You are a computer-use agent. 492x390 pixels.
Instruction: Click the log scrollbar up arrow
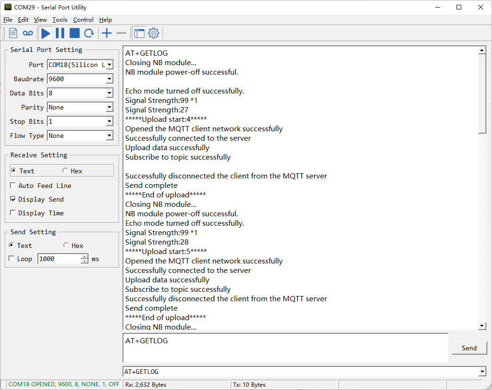482,50
